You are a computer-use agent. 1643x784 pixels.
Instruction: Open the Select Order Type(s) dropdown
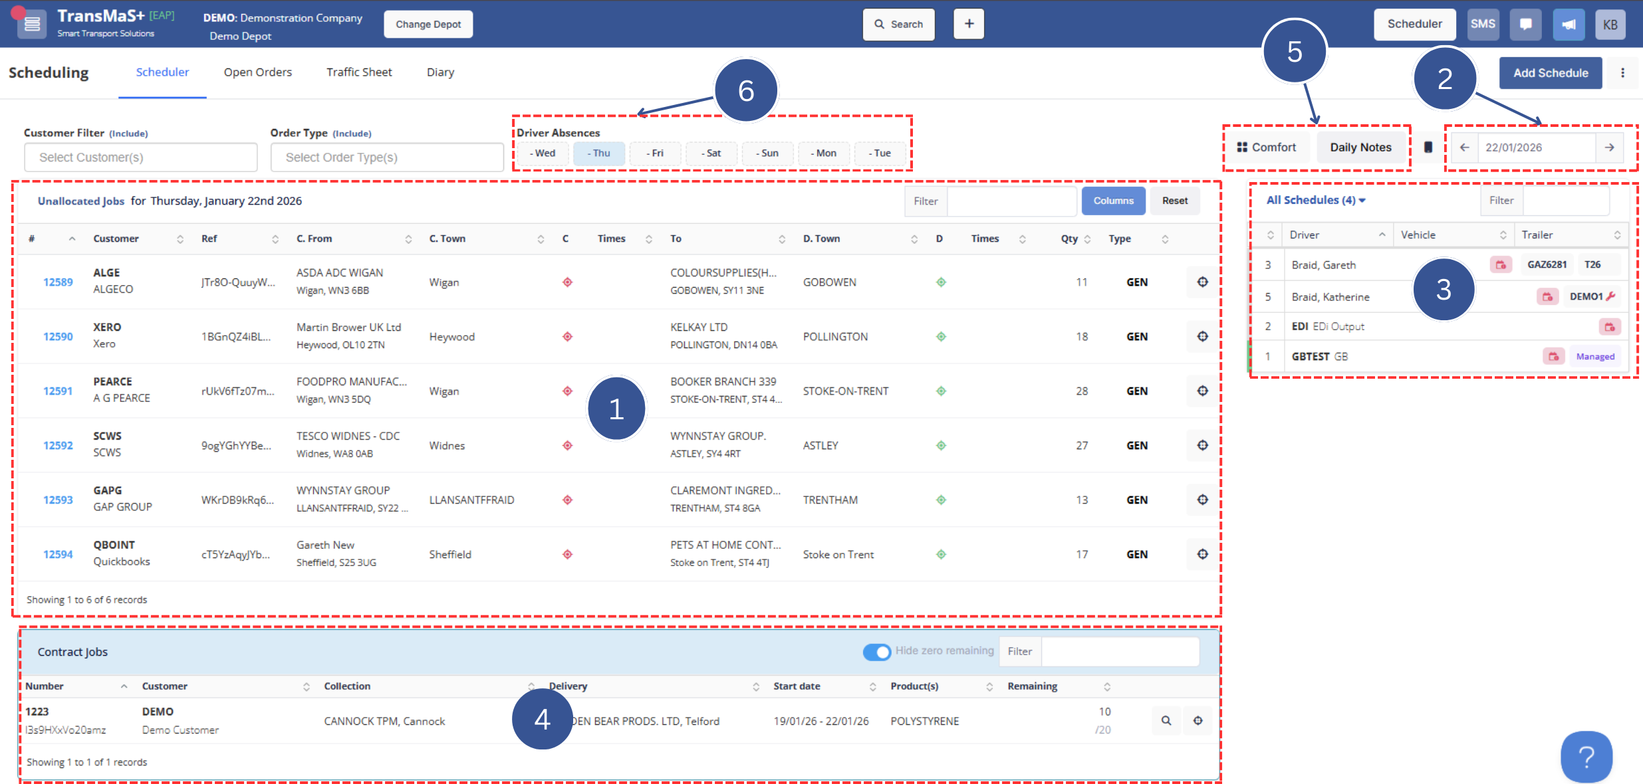click(x=386, y=157)
